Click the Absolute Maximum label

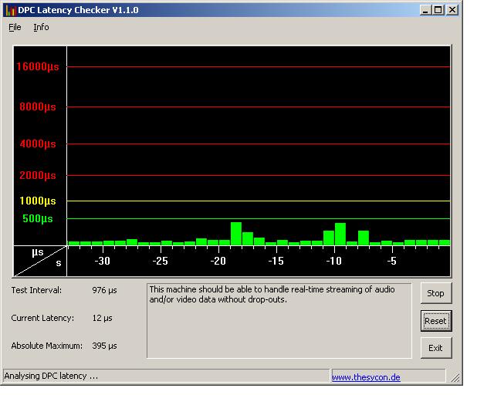point(47,346)
